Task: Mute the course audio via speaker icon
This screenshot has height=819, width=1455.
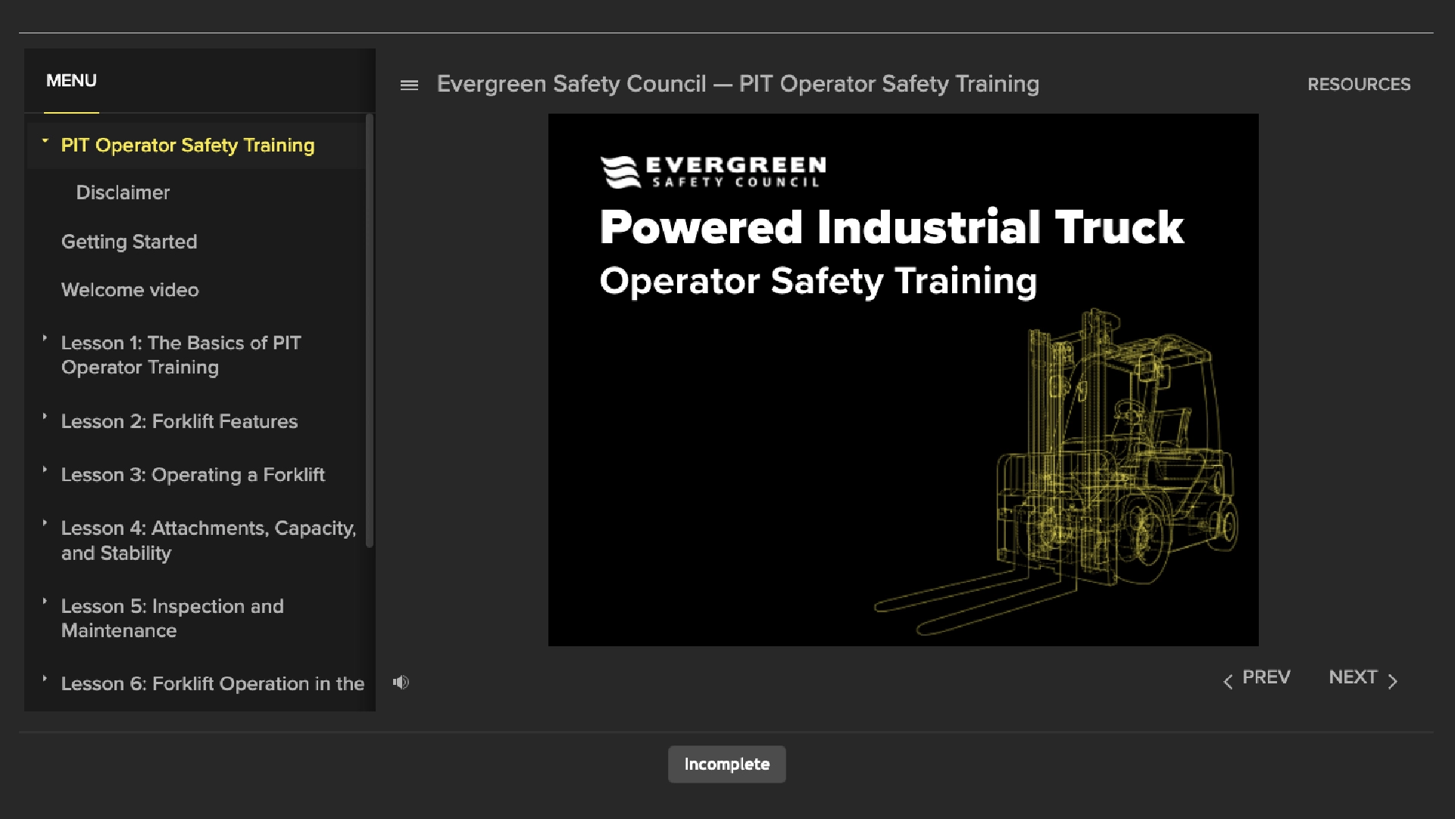Action: pyautogui.click(x=401, y=683)
